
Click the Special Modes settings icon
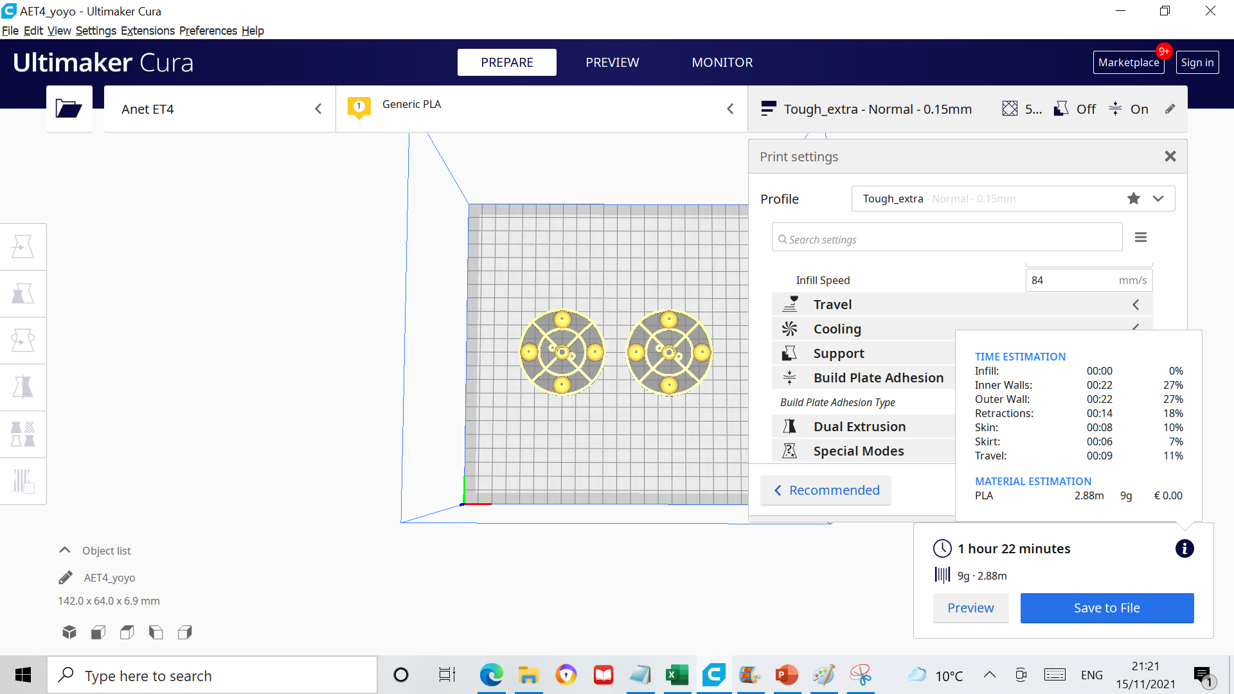coord(789,450)
